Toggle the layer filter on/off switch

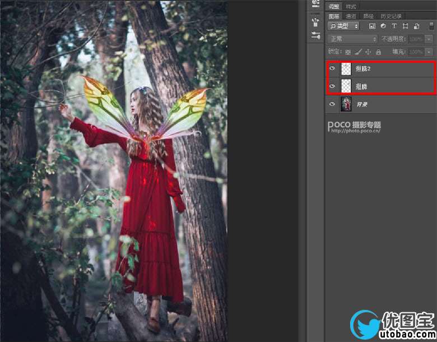[431, 26]
